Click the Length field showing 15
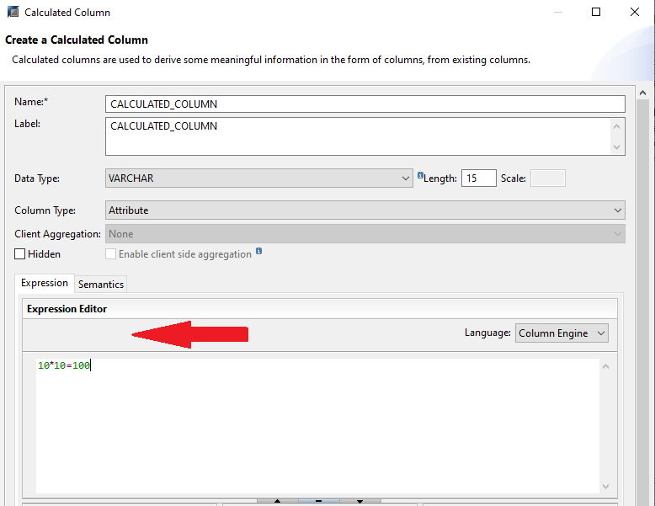This screenshot has height=506, width=655. [x=479, y=178]
